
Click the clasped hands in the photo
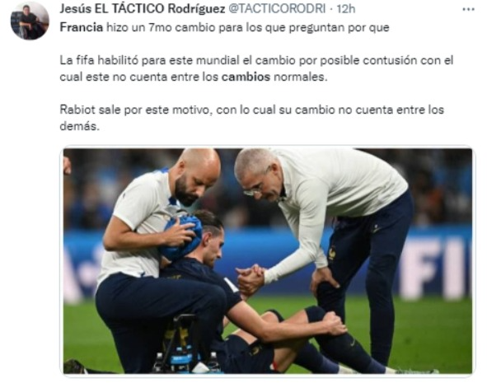tap(251, 278)
